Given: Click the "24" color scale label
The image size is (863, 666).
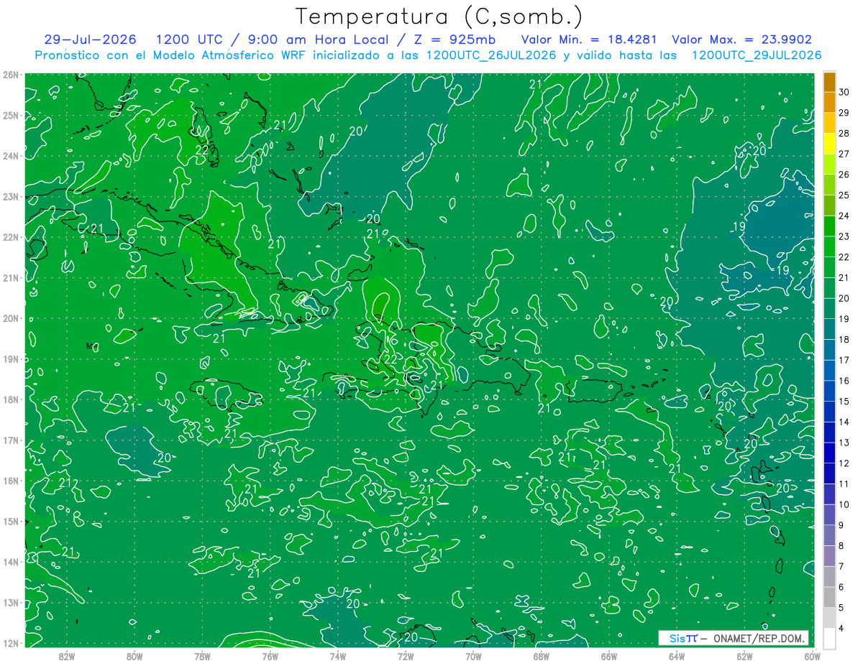Looking at the screenshot, I should [844, 216].
